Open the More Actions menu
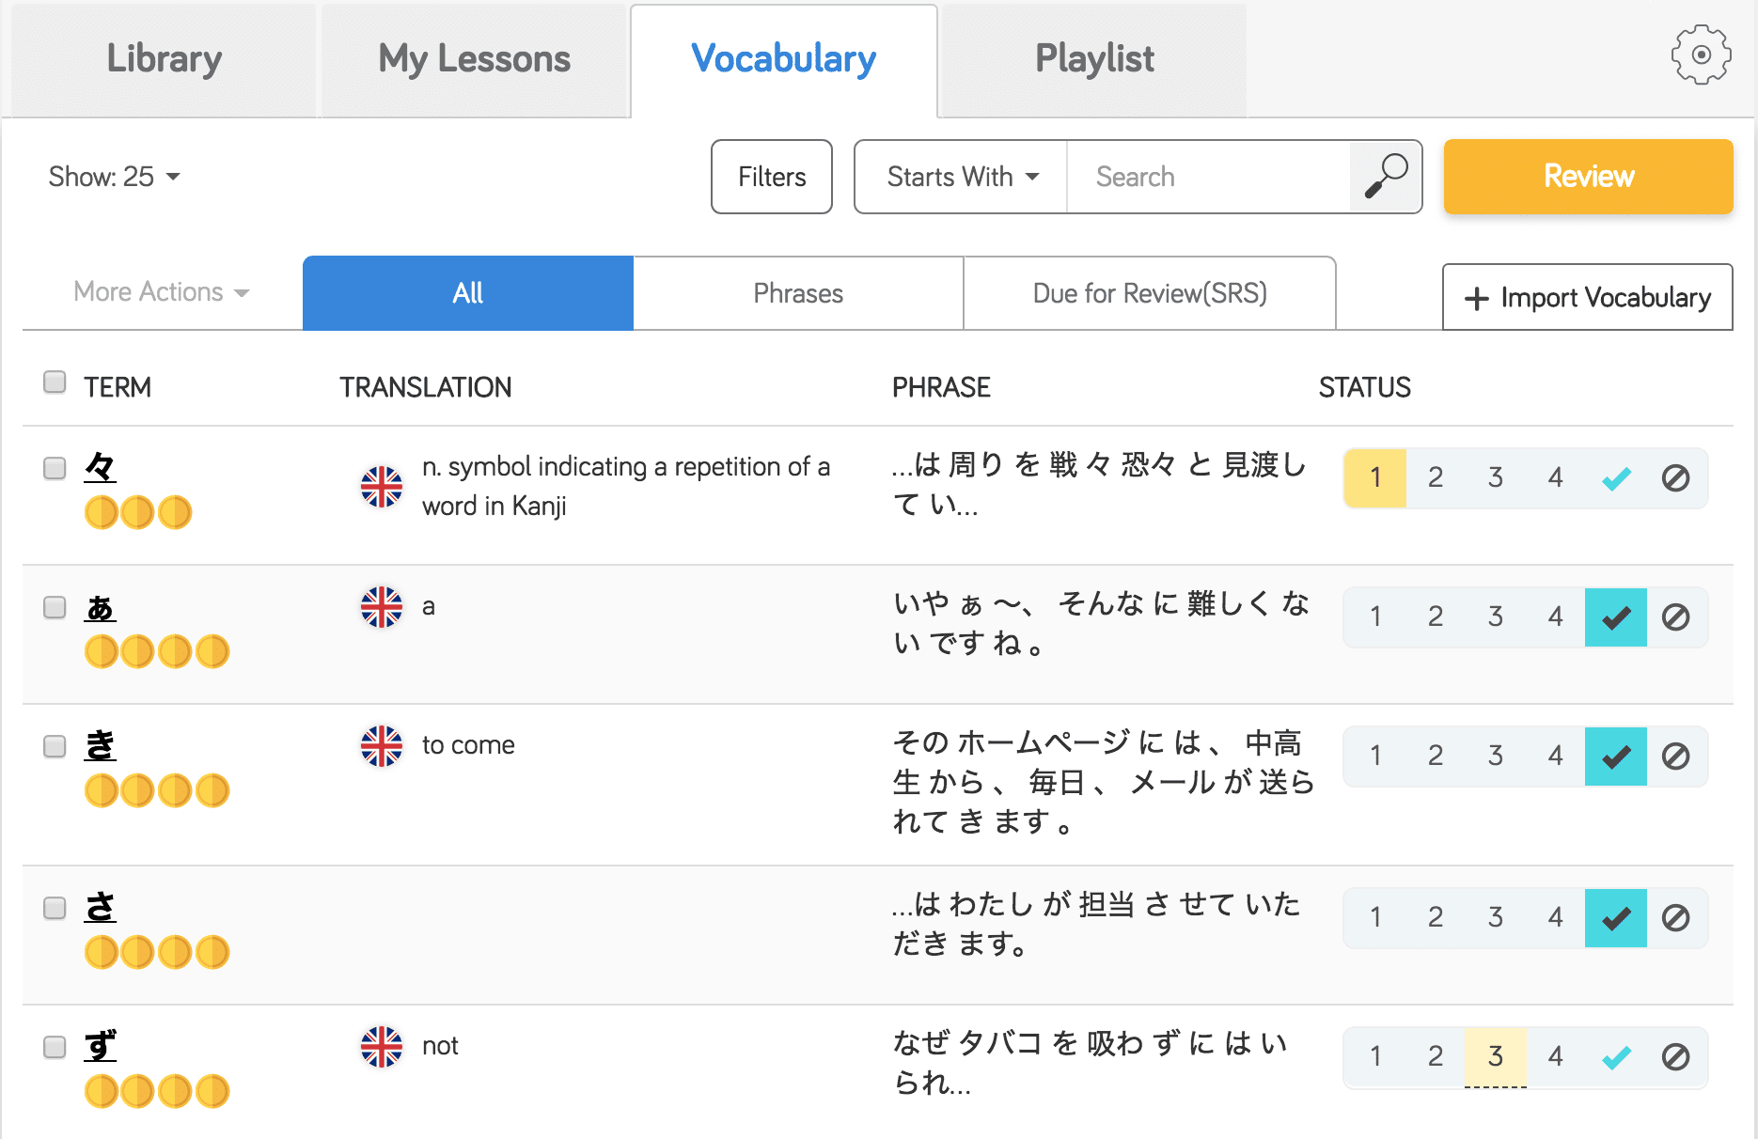The height and width of the screenshot is (1139, 1758). pyautogui.click(x=161, y=292)
